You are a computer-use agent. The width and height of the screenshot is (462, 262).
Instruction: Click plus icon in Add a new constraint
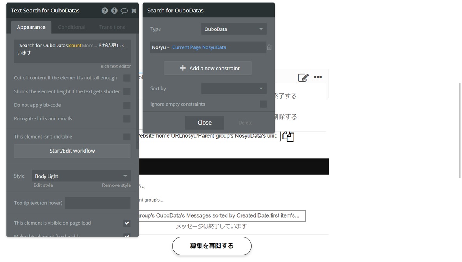pos(183,68)
